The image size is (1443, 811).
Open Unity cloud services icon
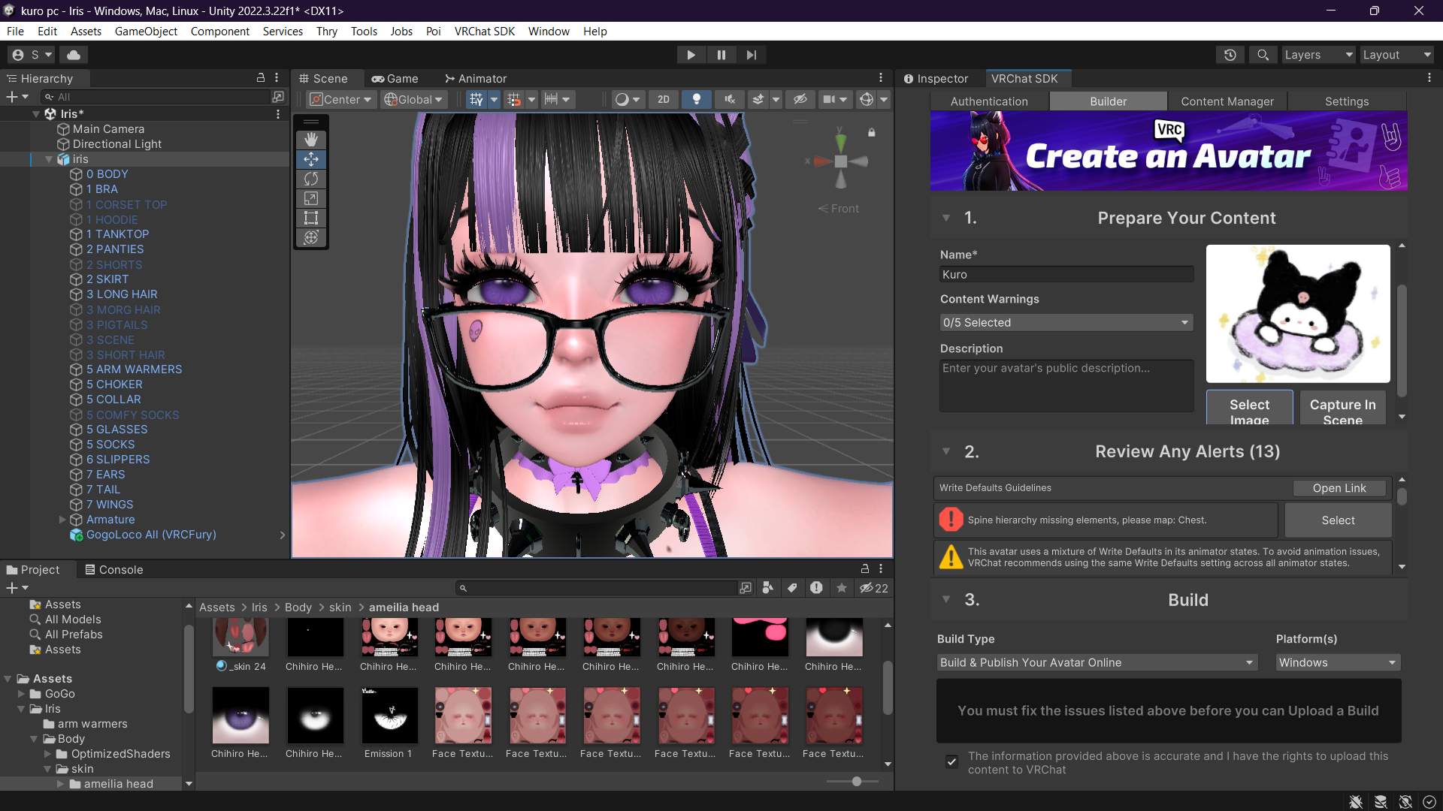pyautogui.click(x=74, y=55)
